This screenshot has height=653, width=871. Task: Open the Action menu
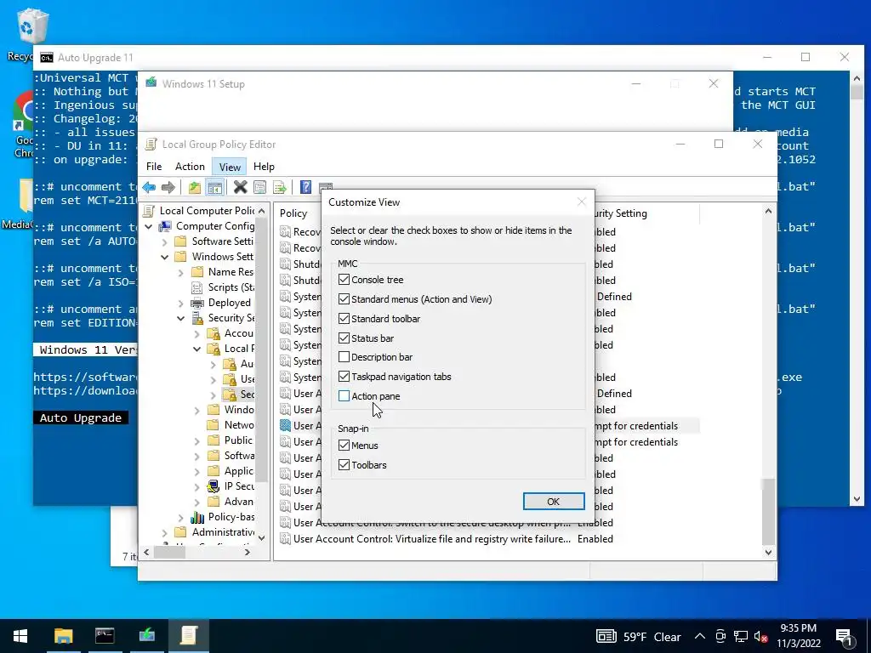[x=190, y=167]
